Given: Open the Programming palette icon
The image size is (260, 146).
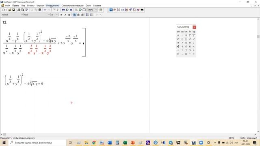Looking at the screenshot, I should 134,10.
